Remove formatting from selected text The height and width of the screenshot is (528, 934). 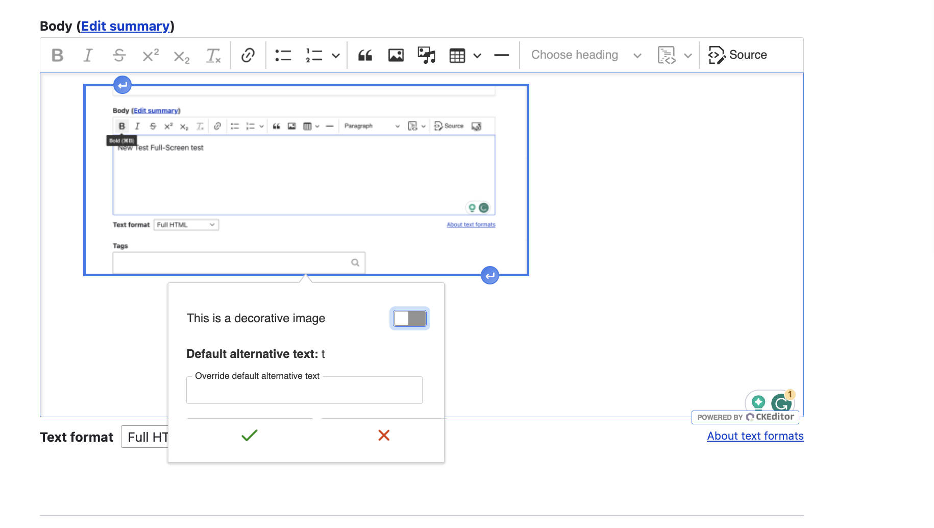[213, 55]
